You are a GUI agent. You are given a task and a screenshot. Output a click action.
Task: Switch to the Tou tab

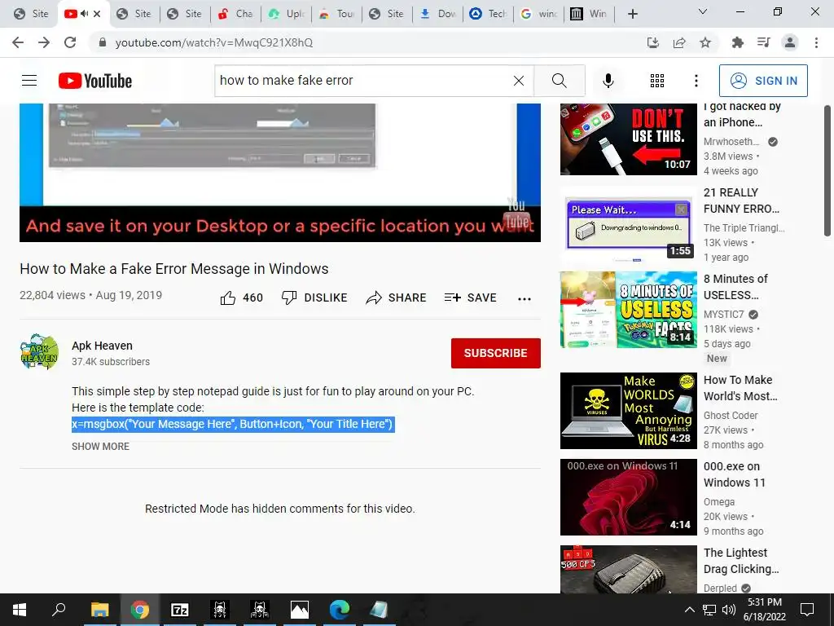point(337,14)
